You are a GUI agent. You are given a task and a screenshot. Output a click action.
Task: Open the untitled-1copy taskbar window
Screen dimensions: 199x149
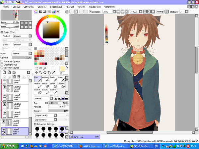pyautogui.click(x=90, y=146)
